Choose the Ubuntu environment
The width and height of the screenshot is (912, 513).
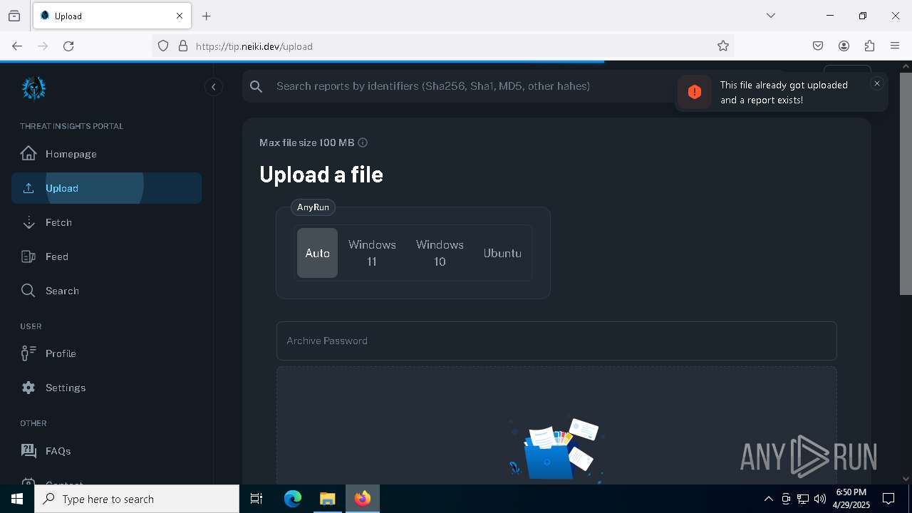[502, 253]
